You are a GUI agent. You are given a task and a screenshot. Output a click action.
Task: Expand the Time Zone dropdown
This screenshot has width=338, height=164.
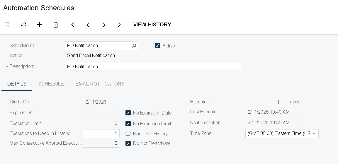point(314,134)
